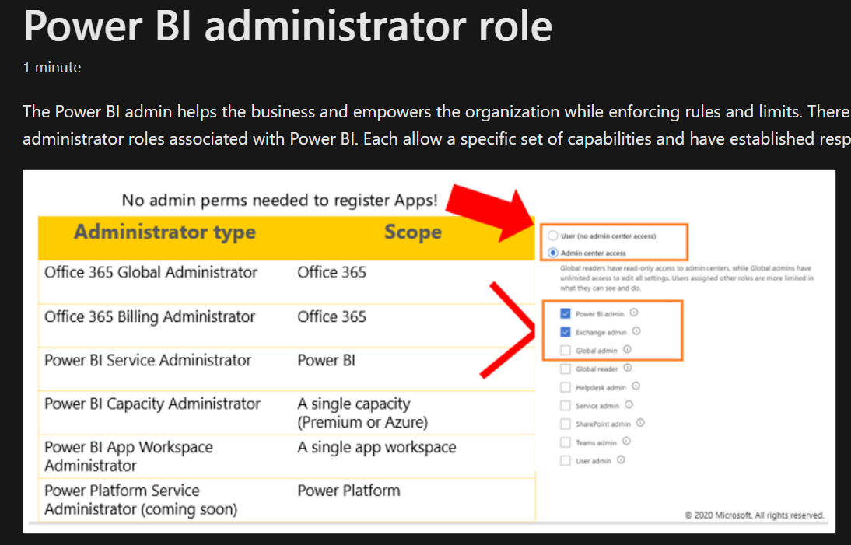This screenshot has height=545, width=851.
Task: Click the Global readers description paragraph
Action: point(687,278)
